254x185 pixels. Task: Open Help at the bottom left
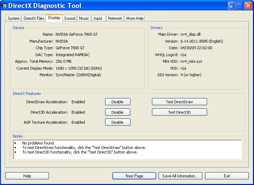(27, 176)
